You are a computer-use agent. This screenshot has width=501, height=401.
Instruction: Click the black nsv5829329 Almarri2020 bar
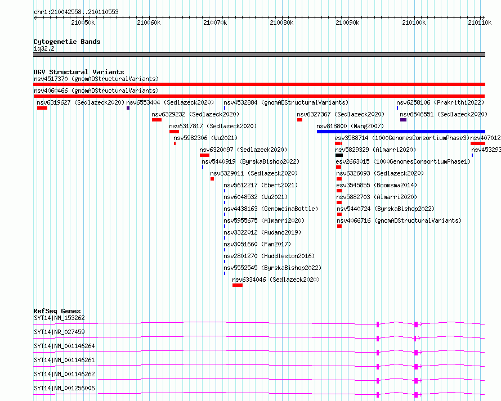pyautogui.click(x=339, y=155)
